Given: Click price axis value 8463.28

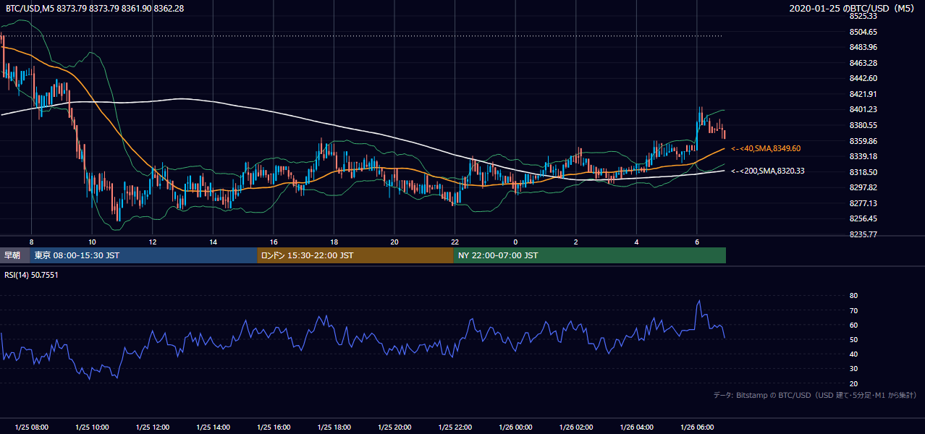Looking at the screenshot, I should tap(863, 63).
